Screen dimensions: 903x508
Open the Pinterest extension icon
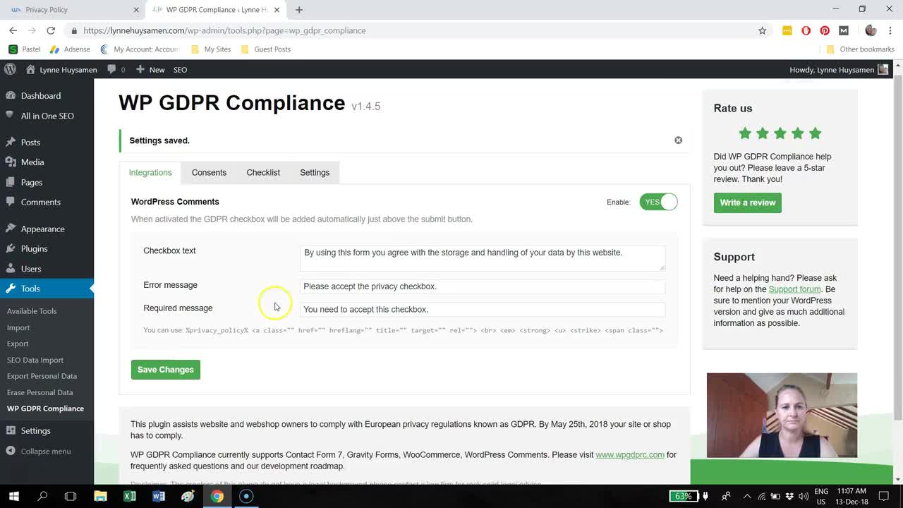(x=825, y=30)
